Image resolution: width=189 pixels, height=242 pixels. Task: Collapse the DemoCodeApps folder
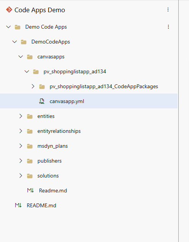point(15,42)
